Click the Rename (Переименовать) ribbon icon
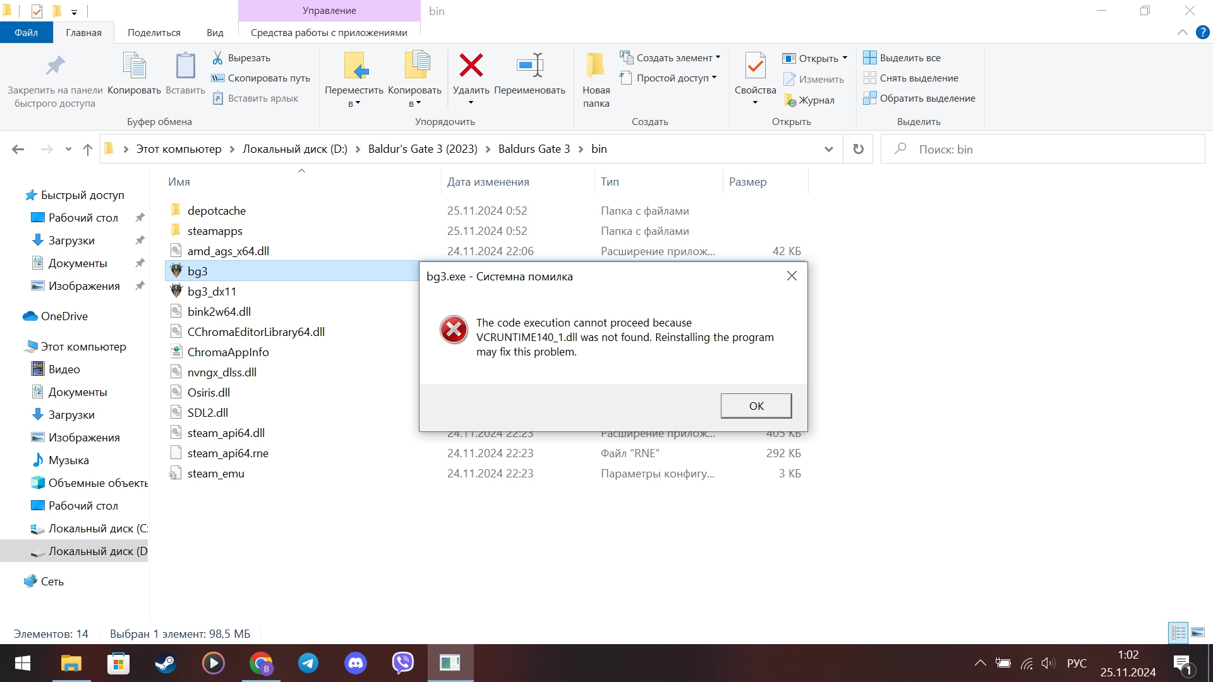Screen dimensions: 1213x682 [x=529, y=66]
